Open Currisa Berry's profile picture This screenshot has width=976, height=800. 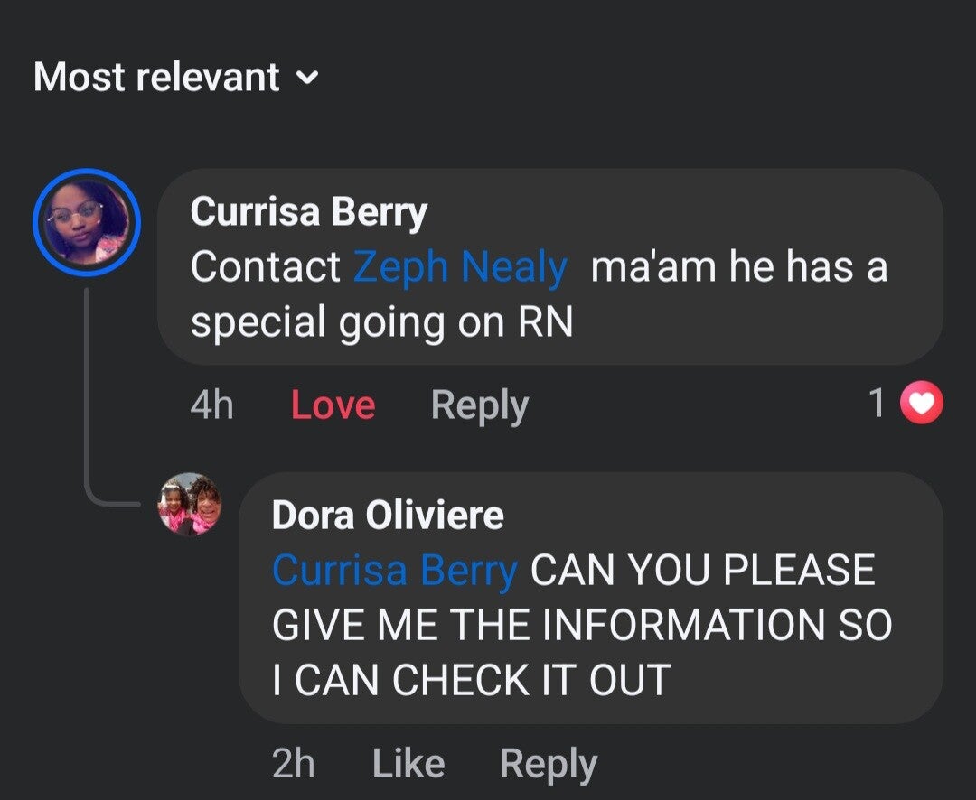click(86, 222)
